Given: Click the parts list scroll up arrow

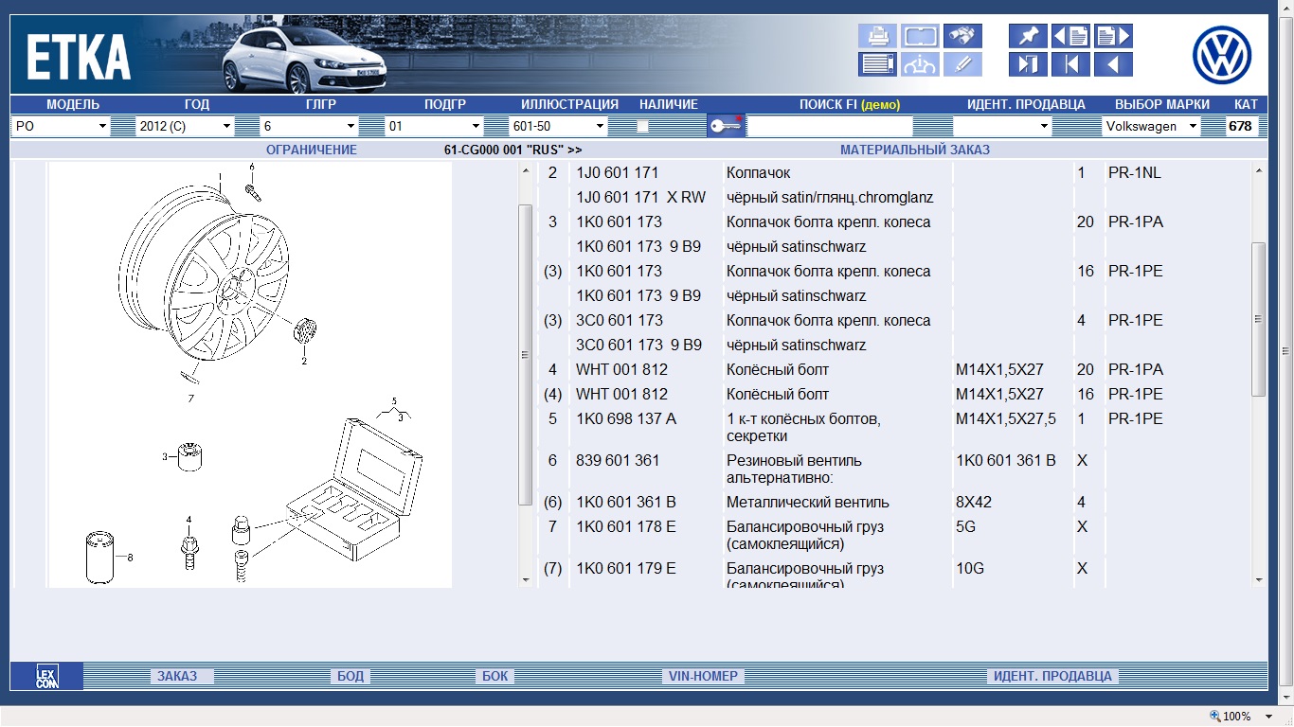Looking at the screenshot, I should pyautogui.click(x=1258, y=171).
